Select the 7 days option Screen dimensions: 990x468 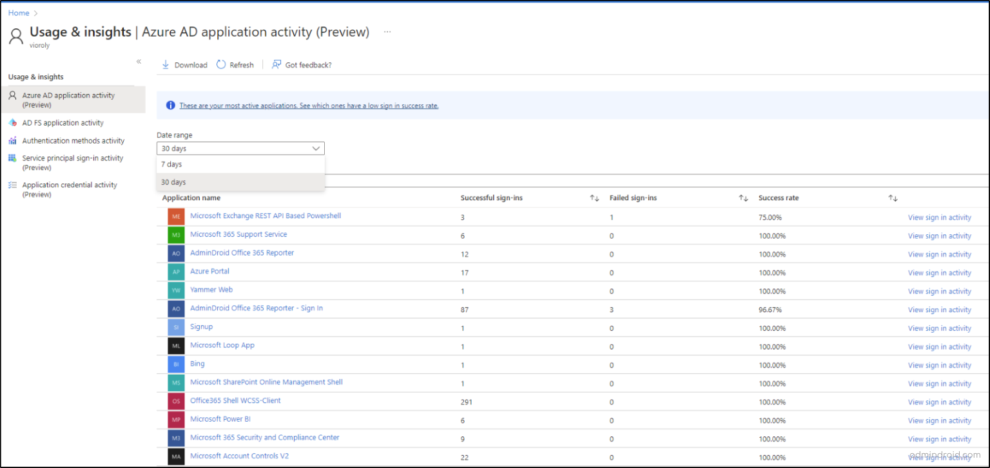(172, 164)
